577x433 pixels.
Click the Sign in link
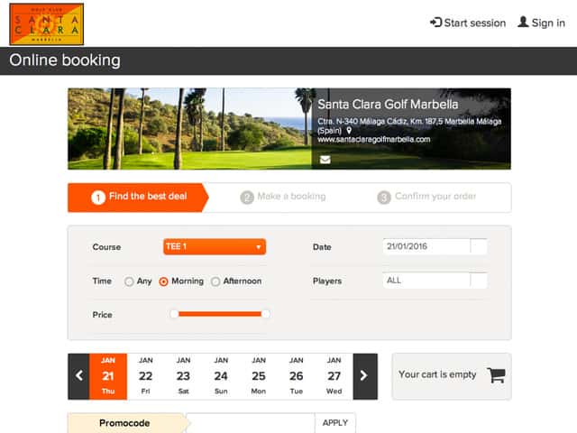[541, 23]
